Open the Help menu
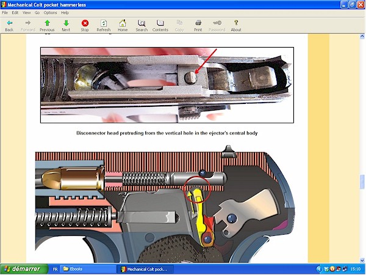Screen dimensions: 366x275 coord(65,13)
